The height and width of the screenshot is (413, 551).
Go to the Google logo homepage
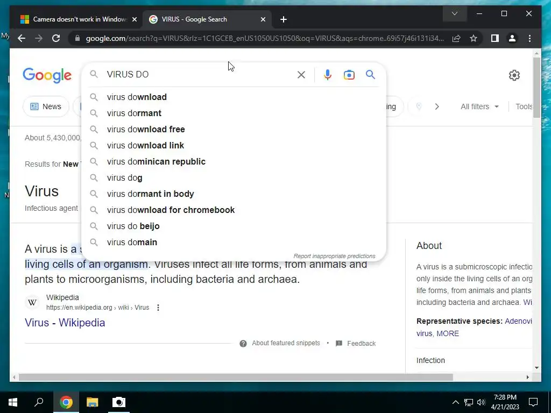(x=47, y=75)
